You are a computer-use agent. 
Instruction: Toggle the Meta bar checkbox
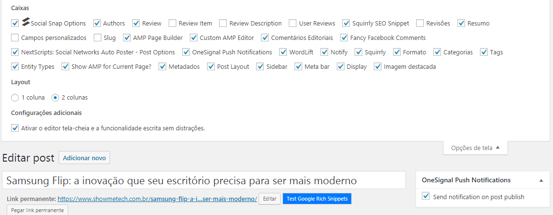[298, 66]
